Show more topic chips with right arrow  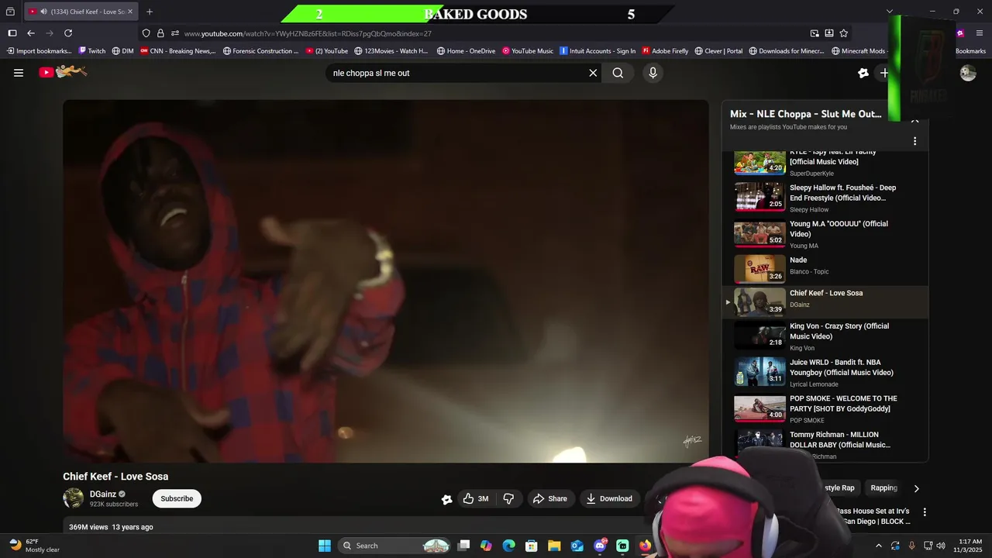(916, 488)
